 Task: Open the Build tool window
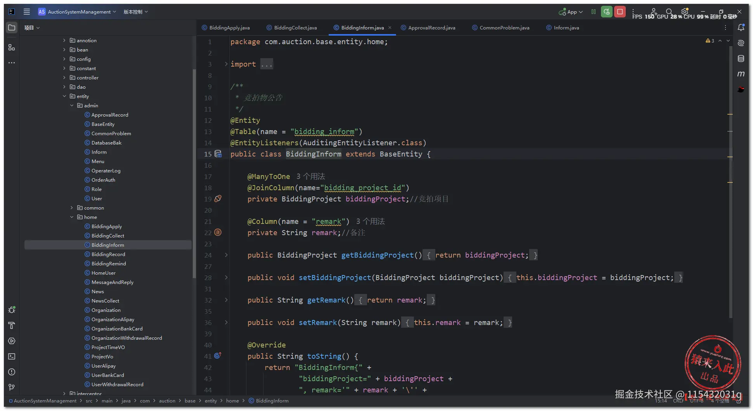(12, 325)
